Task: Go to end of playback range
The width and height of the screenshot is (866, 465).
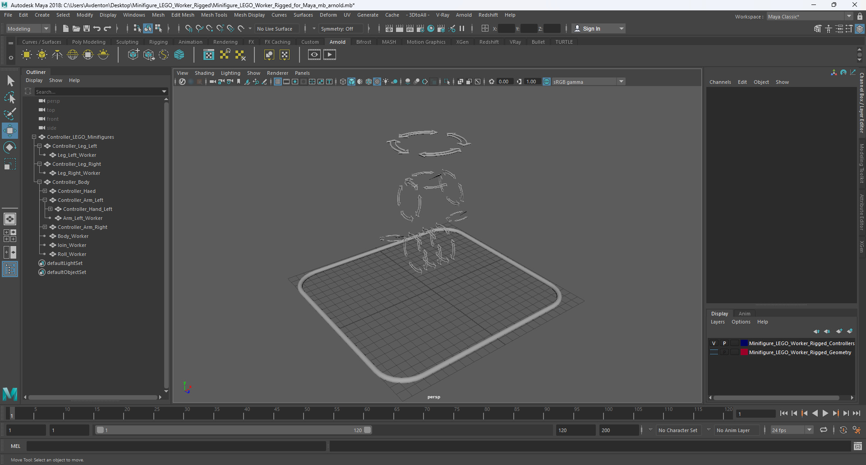Action: point(856,413)
